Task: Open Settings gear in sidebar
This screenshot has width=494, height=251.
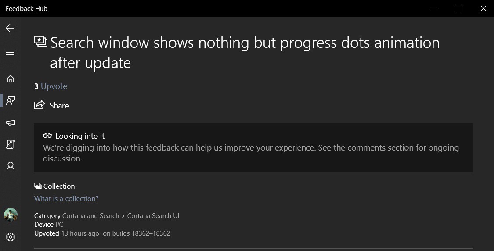Action: (11, 237)
